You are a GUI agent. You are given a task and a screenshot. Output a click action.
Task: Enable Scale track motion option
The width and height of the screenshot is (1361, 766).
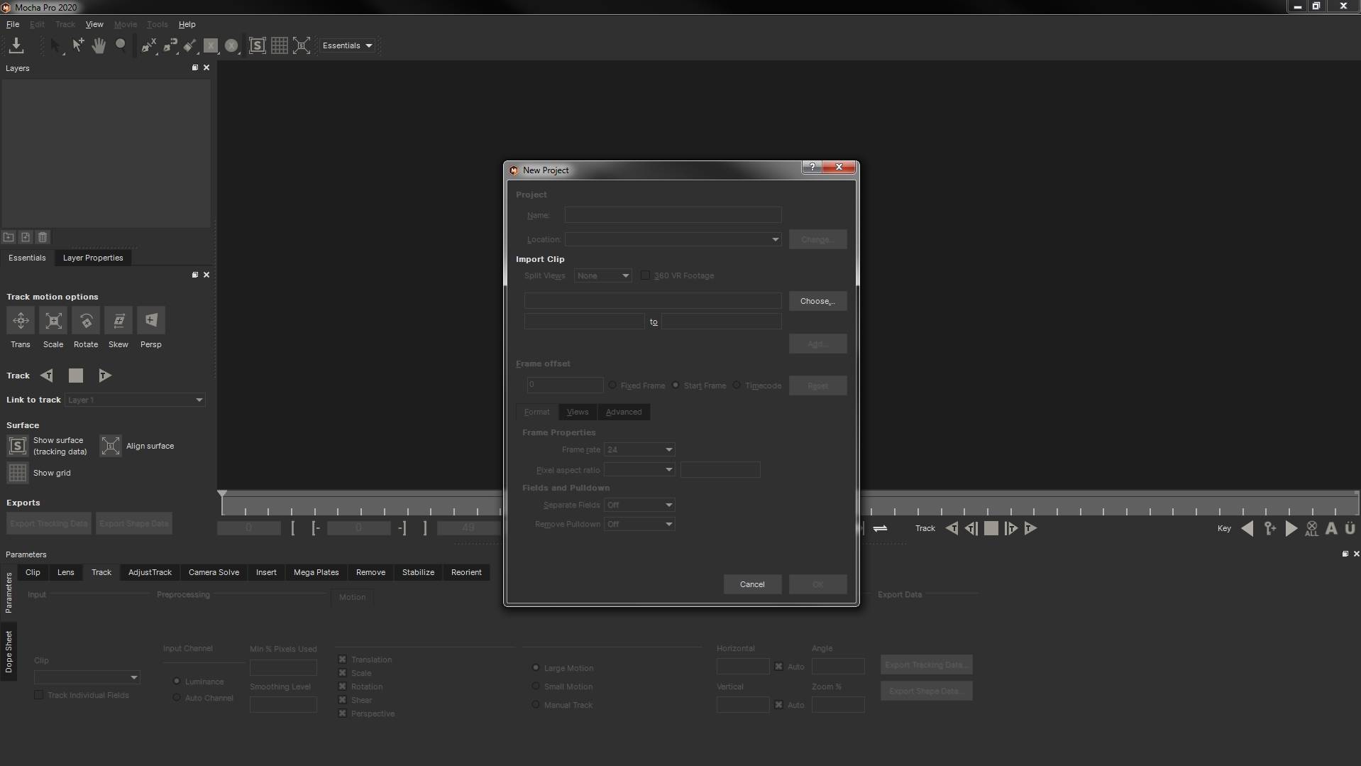click(x=53, y=320)
